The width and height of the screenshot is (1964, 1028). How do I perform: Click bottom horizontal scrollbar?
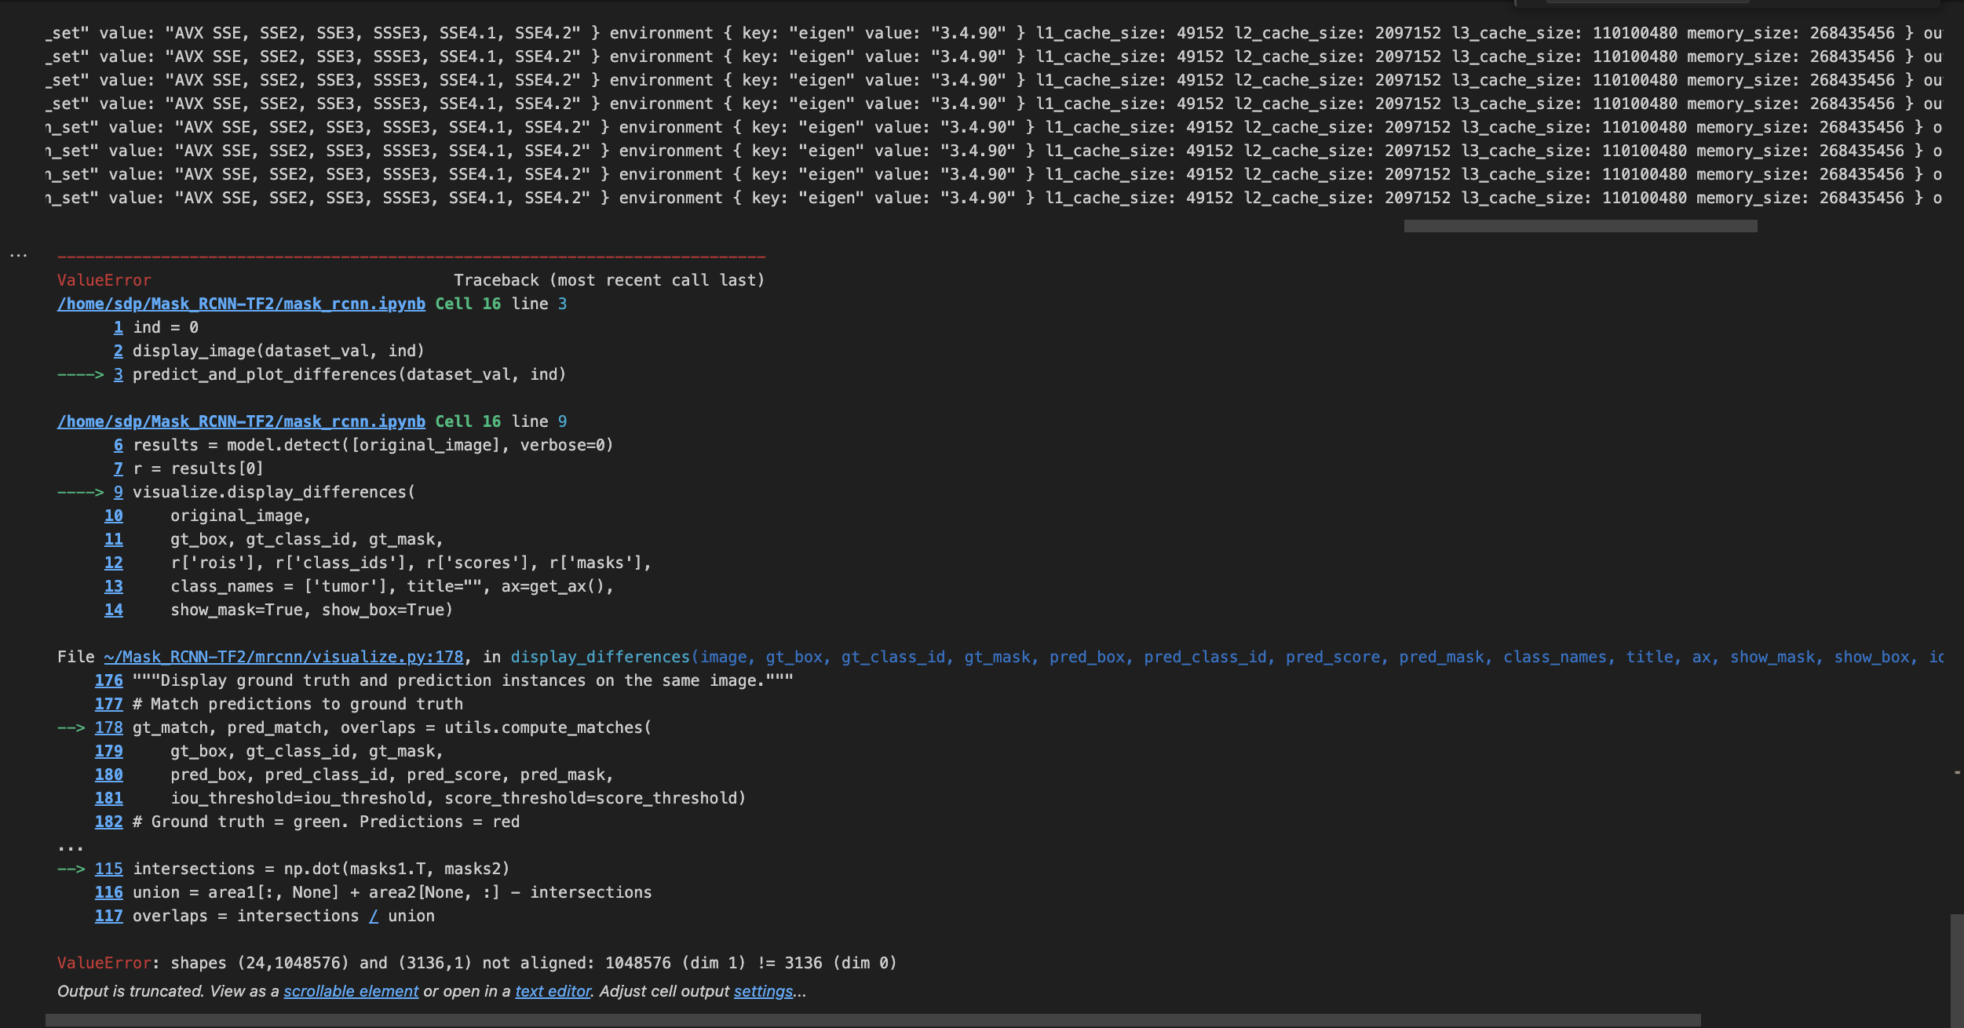tap(871, 1020)
